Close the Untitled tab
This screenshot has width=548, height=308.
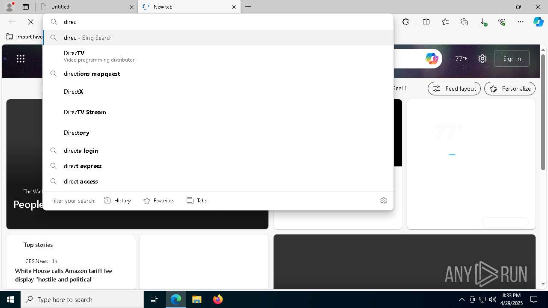click(x=131, y=7)
